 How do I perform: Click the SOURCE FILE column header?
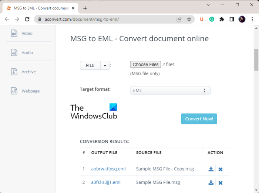(149, 153)
